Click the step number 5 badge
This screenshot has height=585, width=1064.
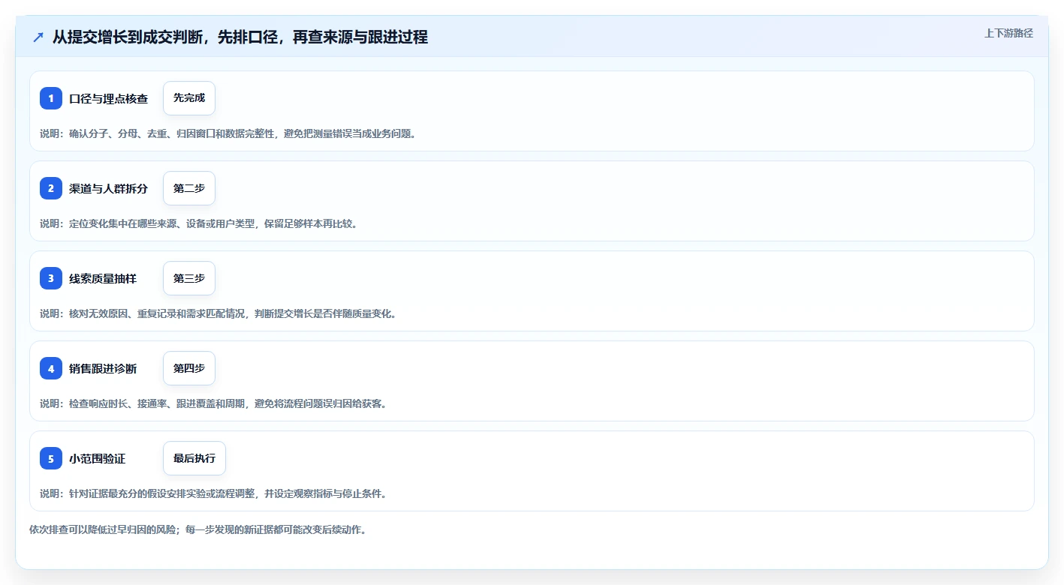pos(51,458)
